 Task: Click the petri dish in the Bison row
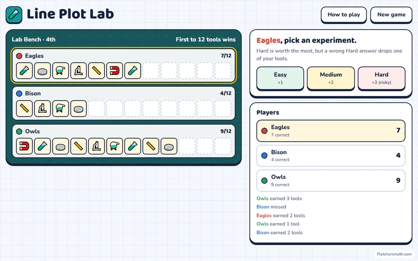point(78,108)
